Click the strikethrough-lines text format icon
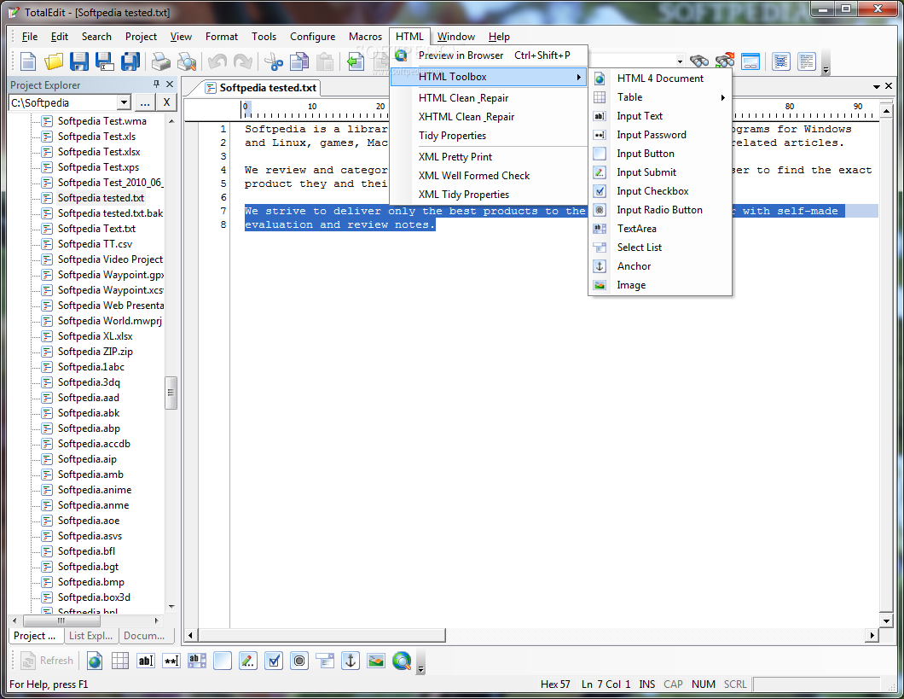Screen dimensions: 904x699 click(x=781, y=61)
